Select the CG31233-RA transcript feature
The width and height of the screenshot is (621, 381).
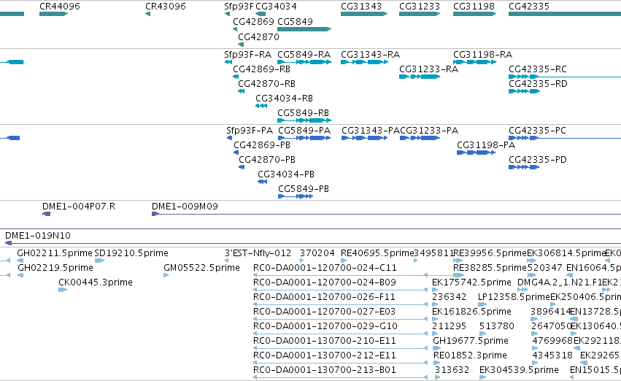pyautogui.click(x=420, y=77)
